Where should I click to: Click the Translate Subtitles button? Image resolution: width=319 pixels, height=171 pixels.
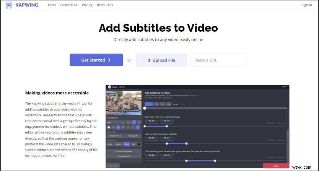tap(124, 151)
